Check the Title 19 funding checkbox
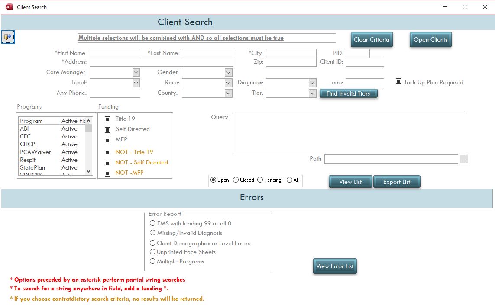Viewport: 495px width, 305px height. (108, 119)
